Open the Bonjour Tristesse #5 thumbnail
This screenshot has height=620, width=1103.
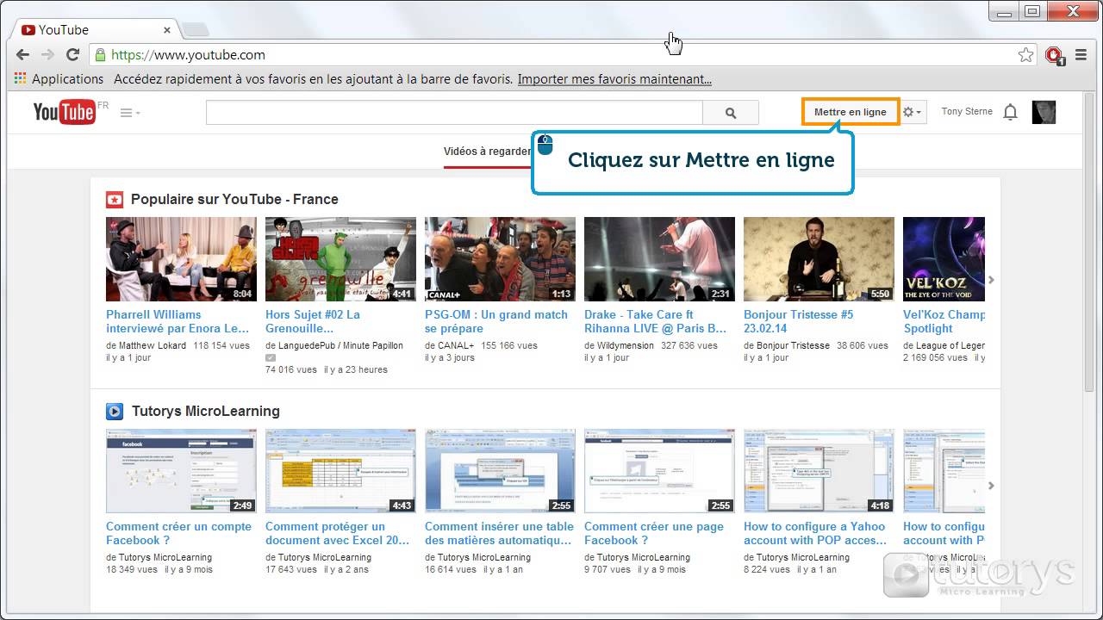(819, 259)
